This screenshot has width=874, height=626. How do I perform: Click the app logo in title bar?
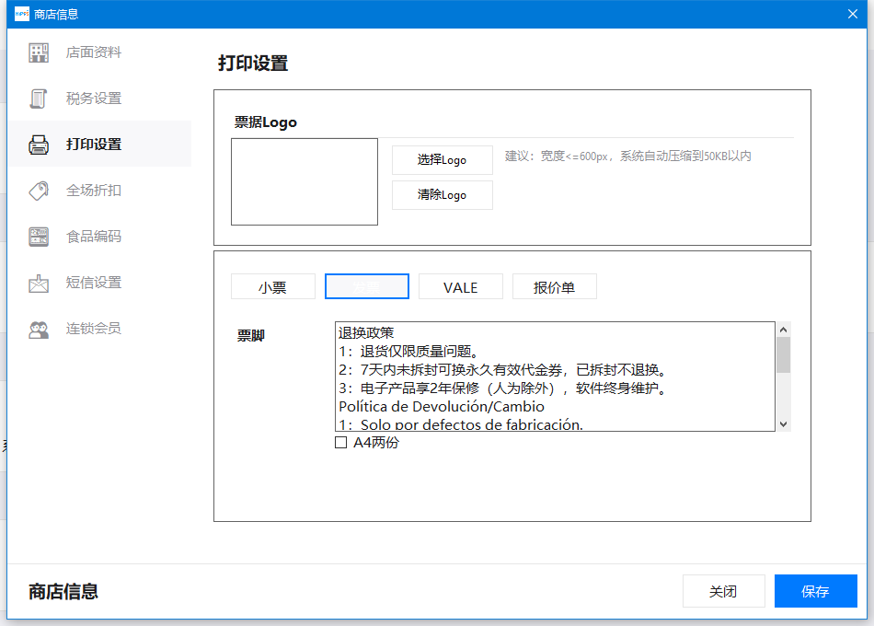(x=22, y=14)
